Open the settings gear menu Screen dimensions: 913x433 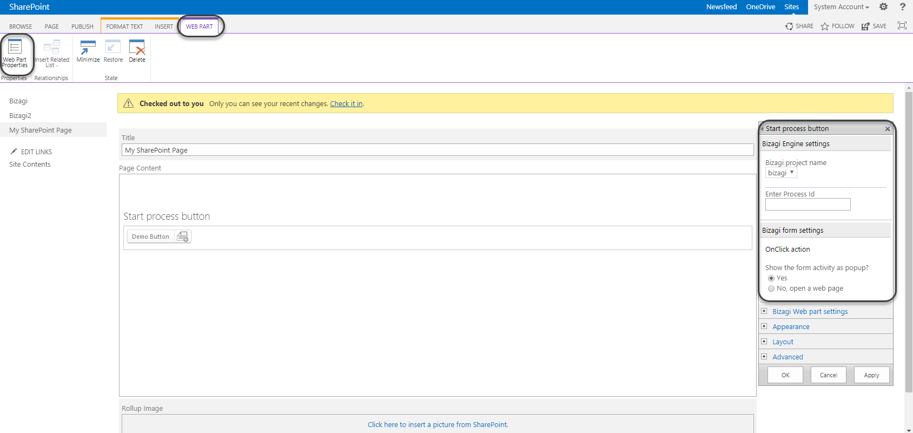point(883,7)
